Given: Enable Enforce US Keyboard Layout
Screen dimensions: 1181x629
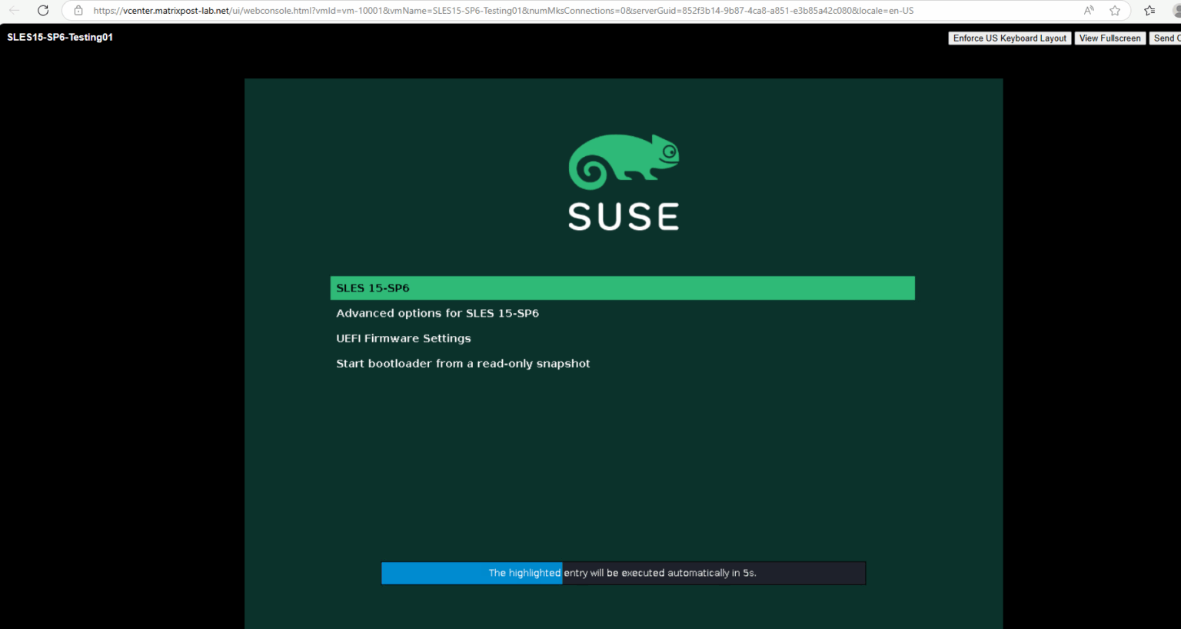Looking at the screenshot, I should click(1010, 38).
